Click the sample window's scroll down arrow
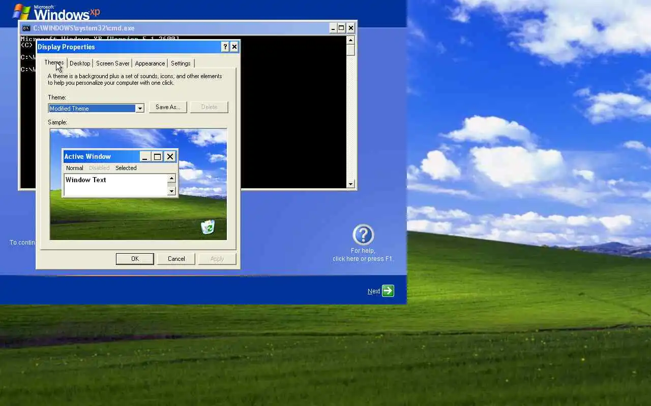The height and width of the screenshot is (406, 651). [x=171, y=191]
